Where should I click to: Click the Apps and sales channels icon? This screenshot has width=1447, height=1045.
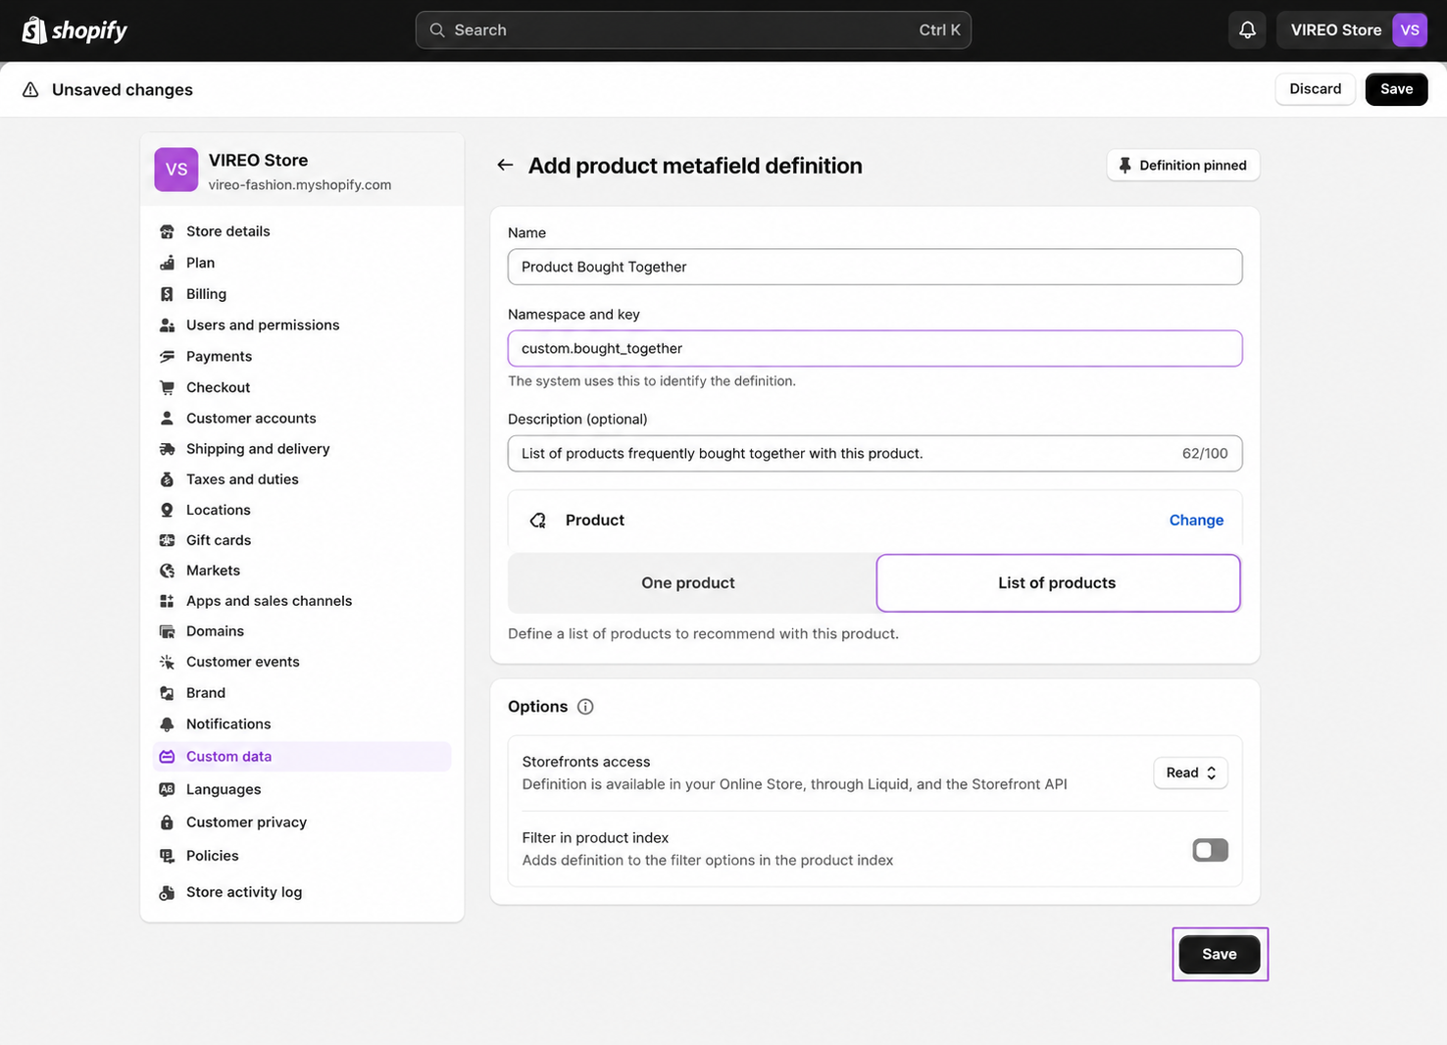(x=167, y=601)
